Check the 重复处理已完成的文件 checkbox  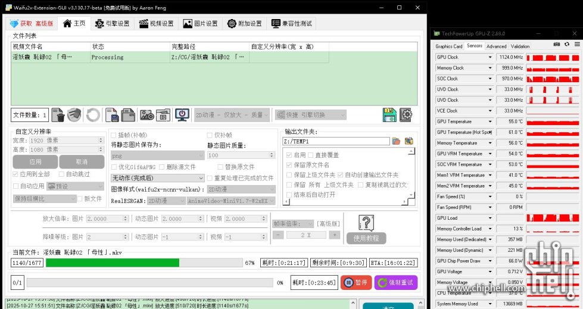click(x=210, y=178)
